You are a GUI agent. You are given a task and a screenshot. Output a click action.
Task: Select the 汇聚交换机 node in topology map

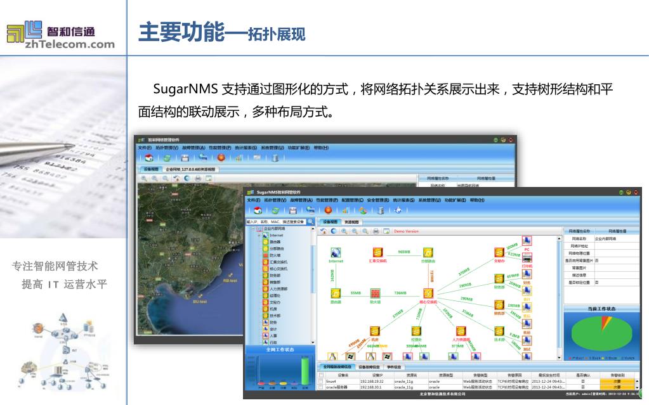(377, 252)
